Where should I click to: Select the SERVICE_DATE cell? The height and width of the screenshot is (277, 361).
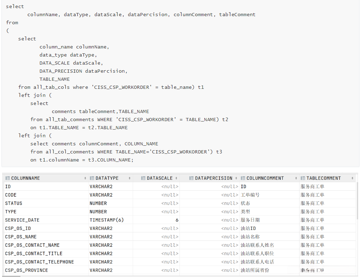pos(46,220)
